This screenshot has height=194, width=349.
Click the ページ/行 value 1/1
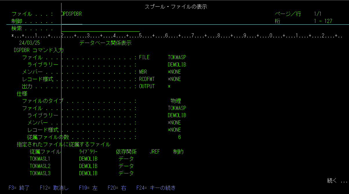(318, 14)
